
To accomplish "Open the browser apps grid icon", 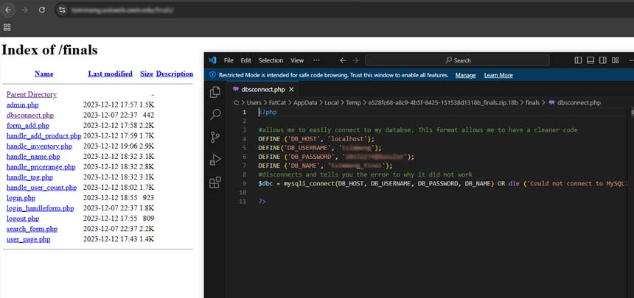I will [x=7, y=27].
